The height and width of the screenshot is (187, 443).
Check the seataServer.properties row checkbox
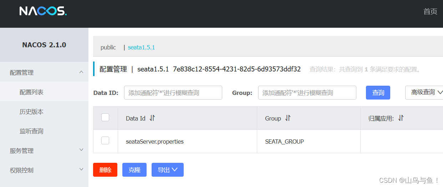tap(105, 140)
